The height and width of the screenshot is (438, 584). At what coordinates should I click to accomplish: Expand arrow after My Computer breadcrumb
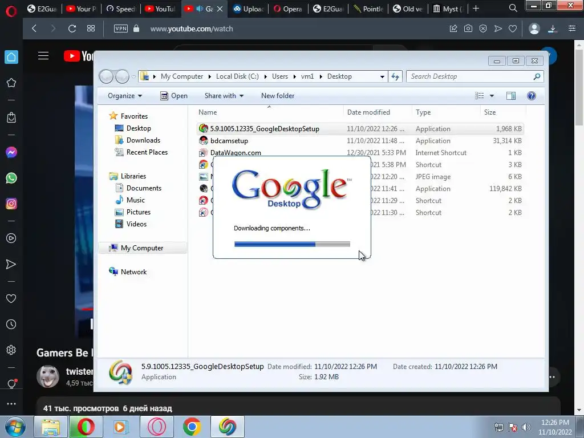(x=209, y=77)
